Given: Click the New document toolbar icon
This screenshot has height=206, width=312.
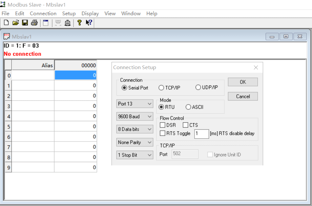Looking at the screenshot, I should pyautogui.click(x=6, y=23).
